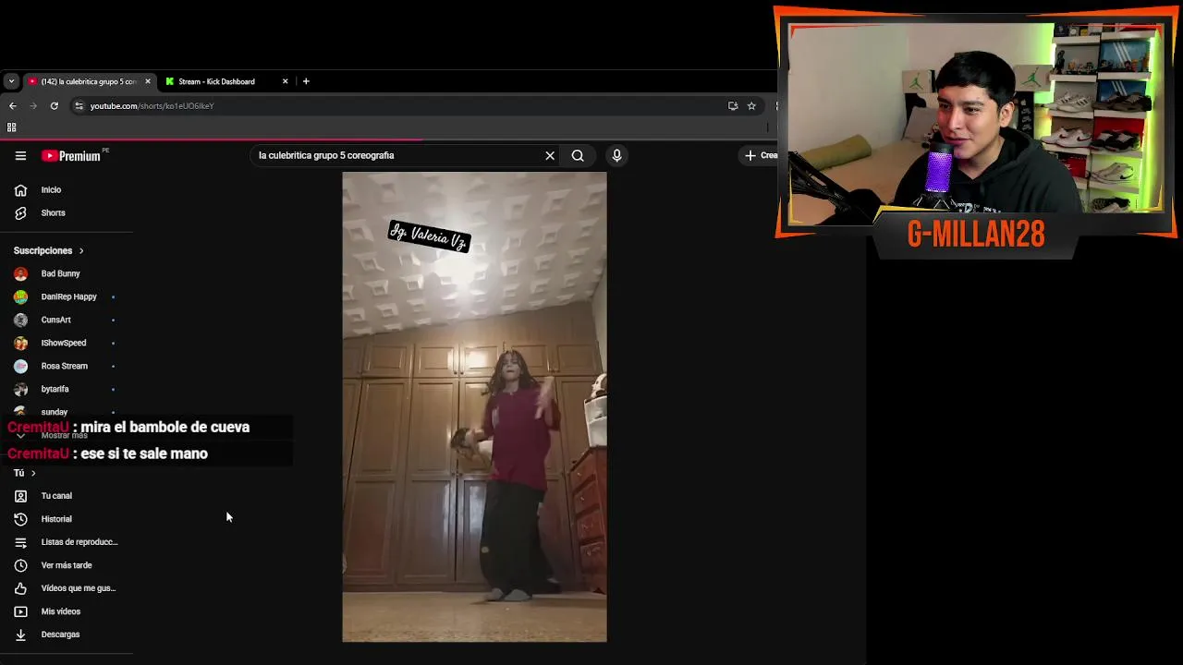1183x665 pixels.
Task: Close the Kick Dashboard tab
Action: coord(285,81)
